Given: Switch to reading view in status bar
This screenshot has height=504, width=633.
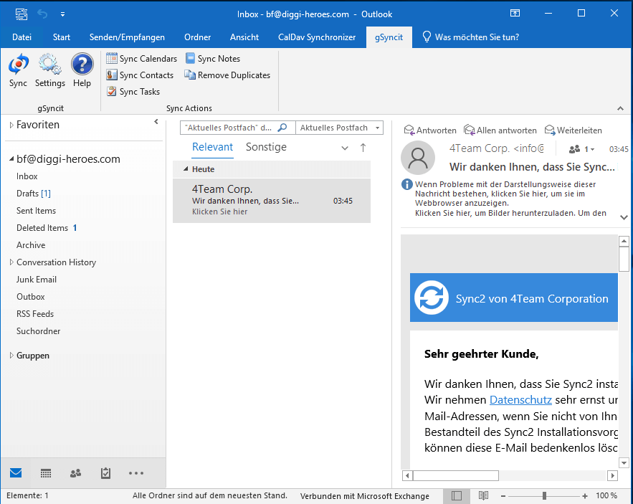Looking at the screenshot, I should (483, 495).
